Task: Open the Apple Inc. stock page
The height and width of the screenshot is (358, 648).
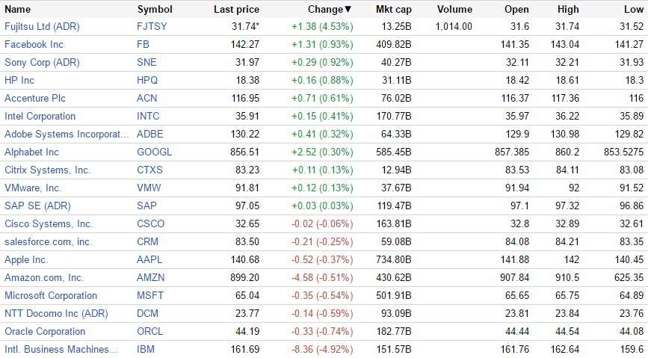Action: (26, 259)
